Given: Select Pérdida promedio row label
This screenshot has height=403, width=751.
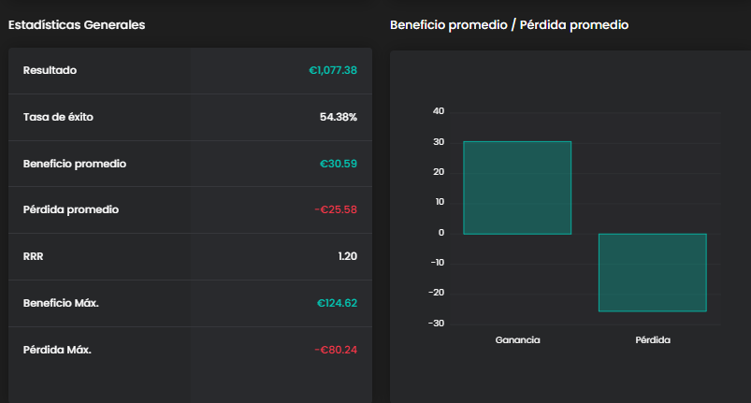Looking at the screenshot, I should [71, 209].
